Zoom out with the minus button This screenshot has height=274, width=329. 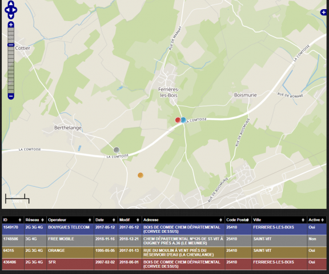[x=11, y=96]
